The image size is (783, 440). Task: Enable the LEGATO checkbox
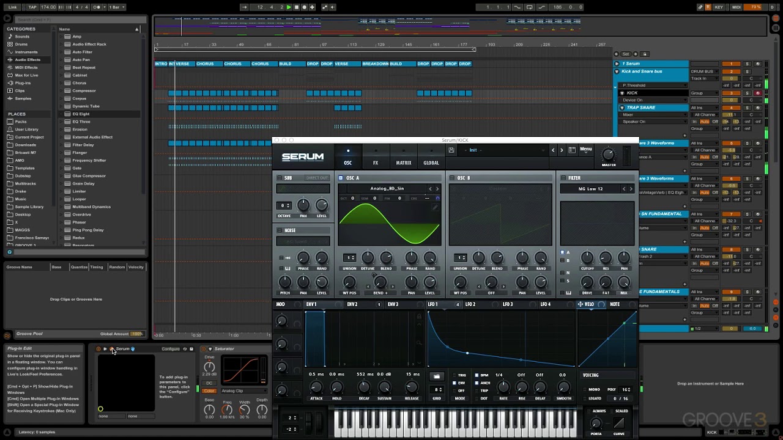pyautogui.click(x=585, y=398)
